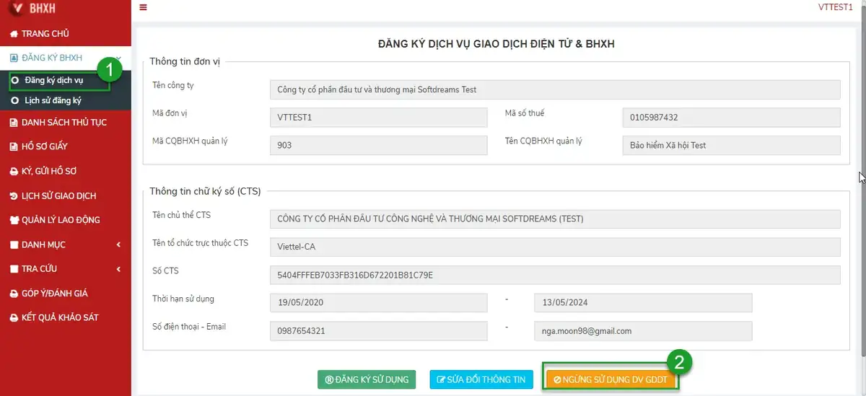Click the 19/05/2020 start date field
Image resolution: width=866 pixels, height=396 pixels.
point(379,303)
